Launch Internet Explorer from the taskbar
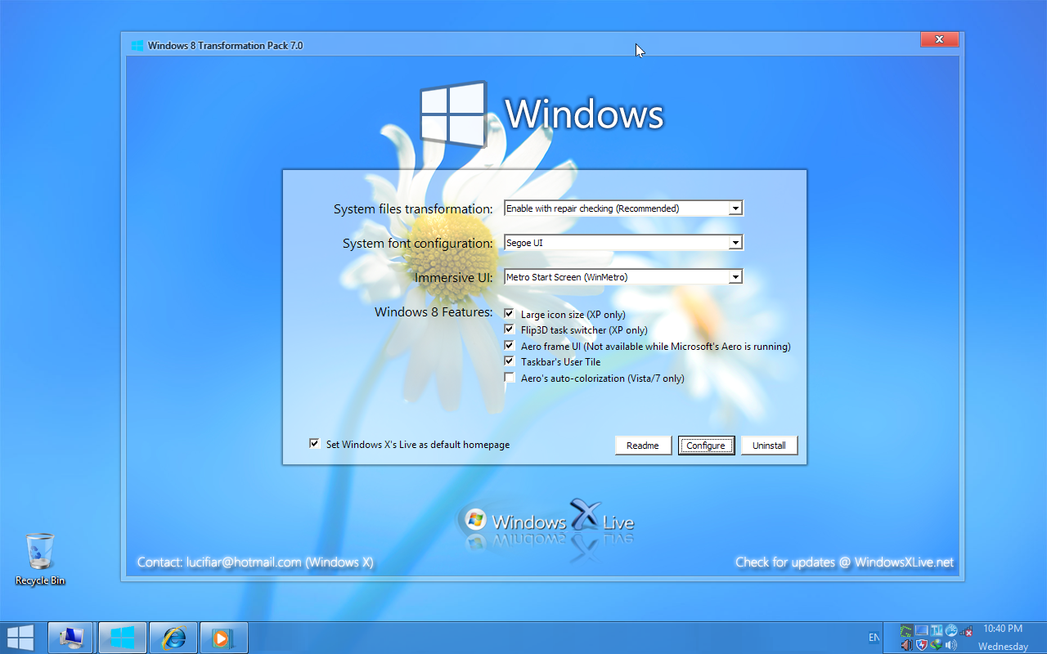This screenshot has height=654, width=1047. pos(173,638)
